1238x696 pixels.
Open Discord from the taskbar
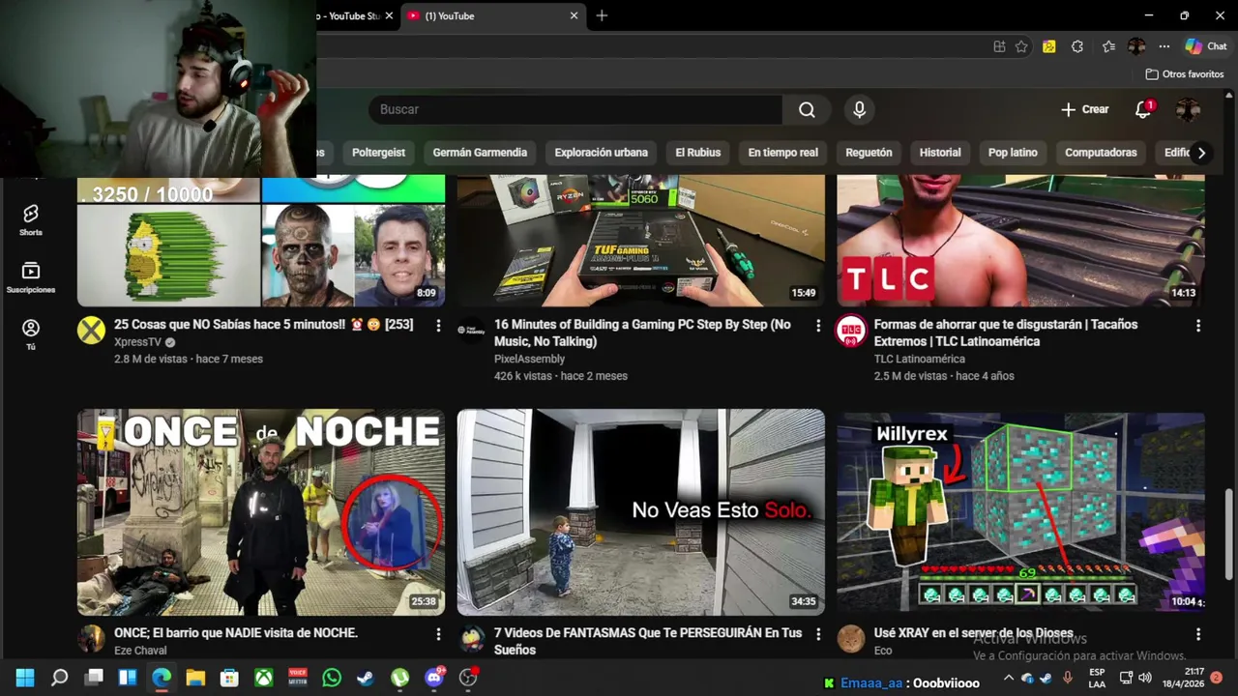(434, 678)
